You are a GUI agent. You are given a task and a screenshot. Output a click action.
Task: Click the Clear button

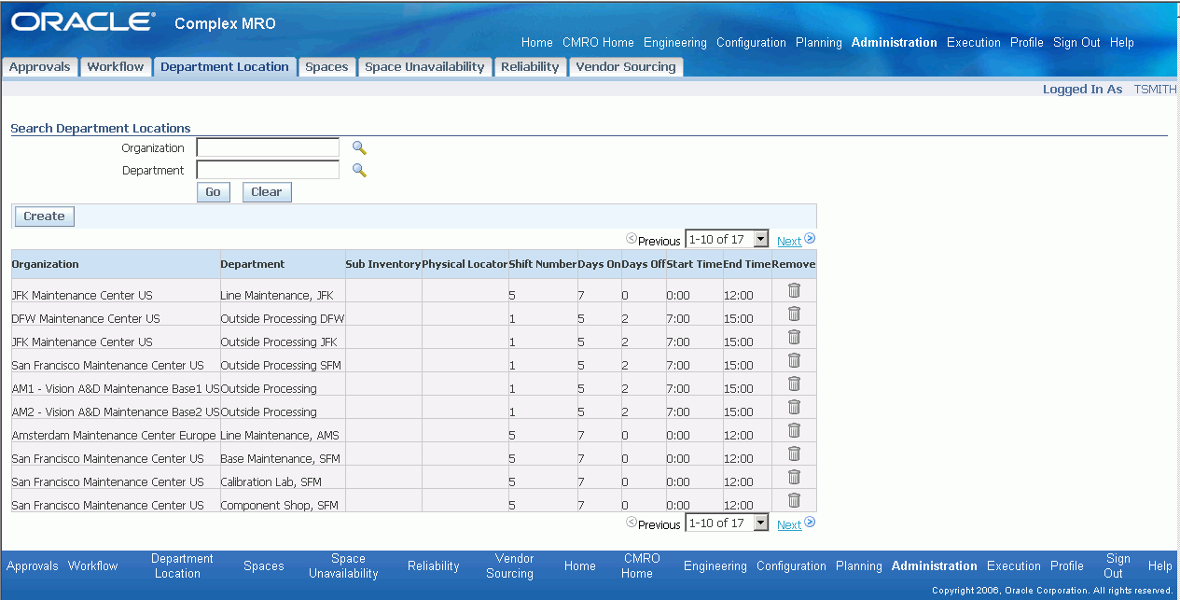click(267, 192)
